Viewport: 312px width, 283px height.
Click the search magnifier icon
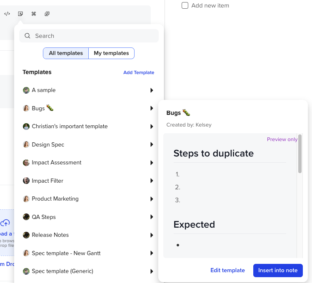pos(27,36)
